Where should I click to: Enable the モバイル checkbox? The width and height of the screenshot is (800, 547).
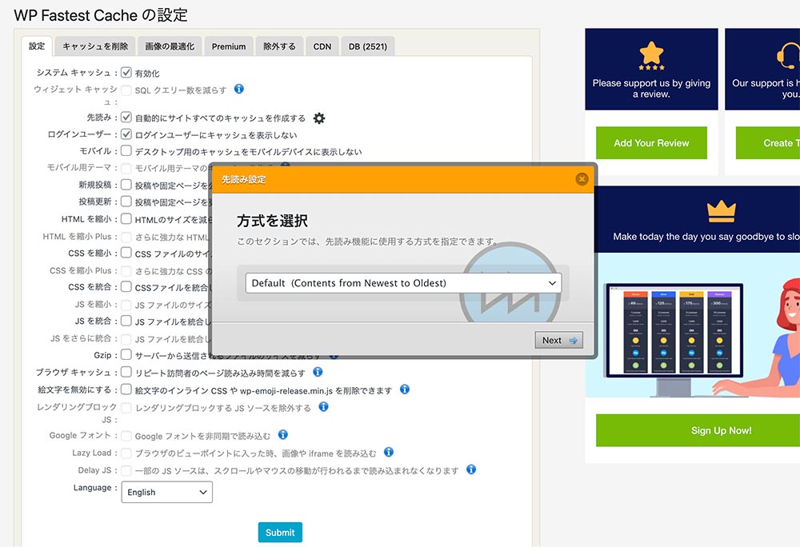point(126,151)
